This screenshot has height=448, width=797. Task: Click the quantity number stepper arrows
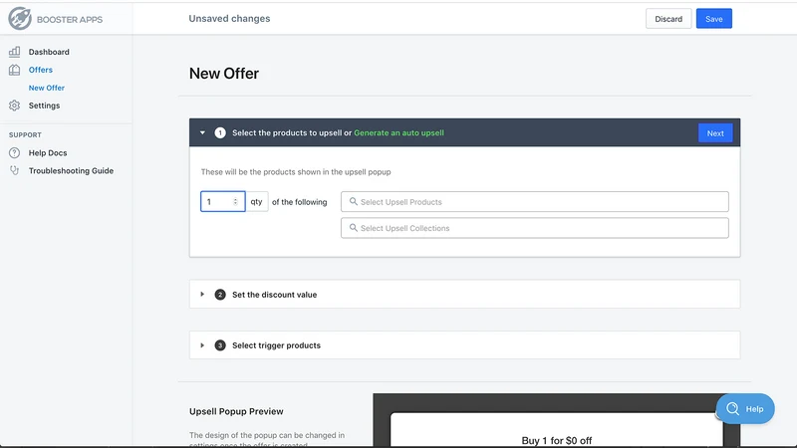235,202
